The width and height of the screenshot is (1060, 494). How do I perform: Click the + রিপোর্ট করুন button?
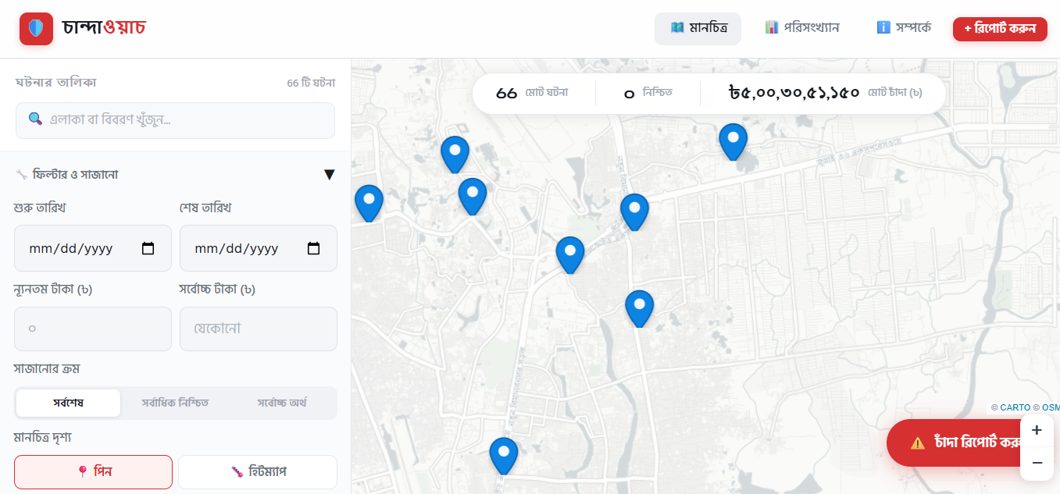tap(999, 29)
